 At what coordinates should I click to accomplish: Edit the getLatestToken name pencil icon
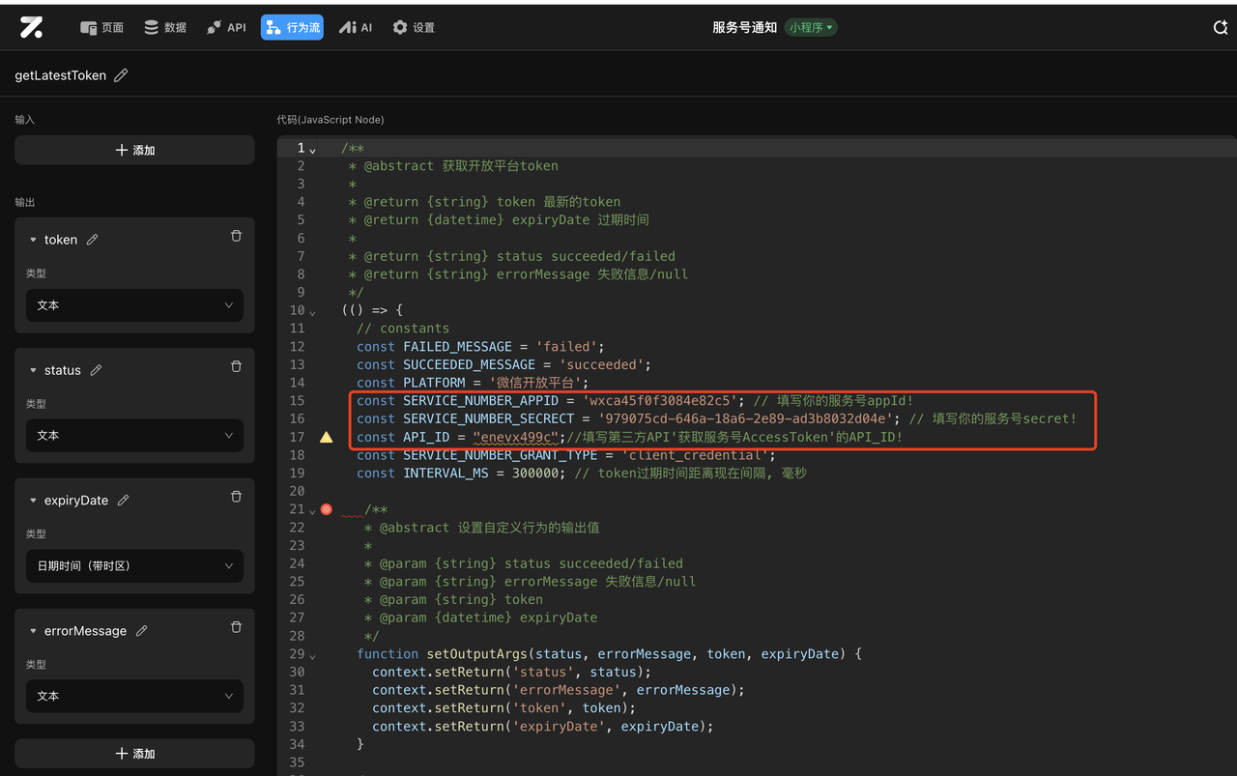pyautogui.click(x=121, y=75)
